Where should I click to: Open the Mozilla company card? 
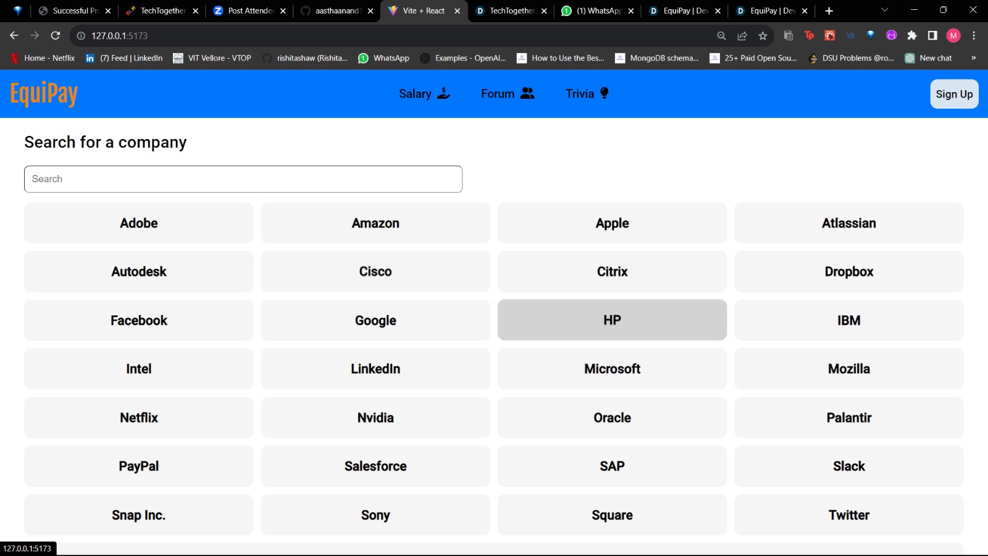(849, 369)
